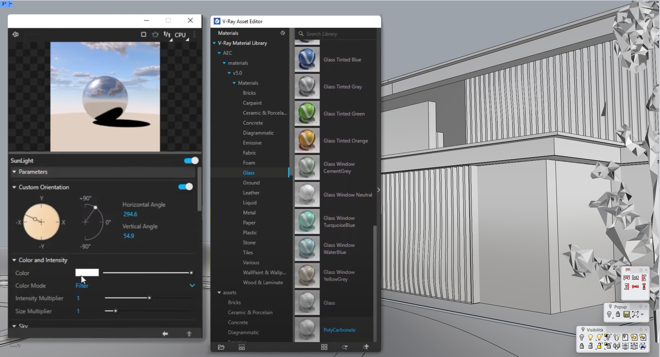Click the align bottom icon
This screenshot has width=660, height=357.
[x=635, y=277]
